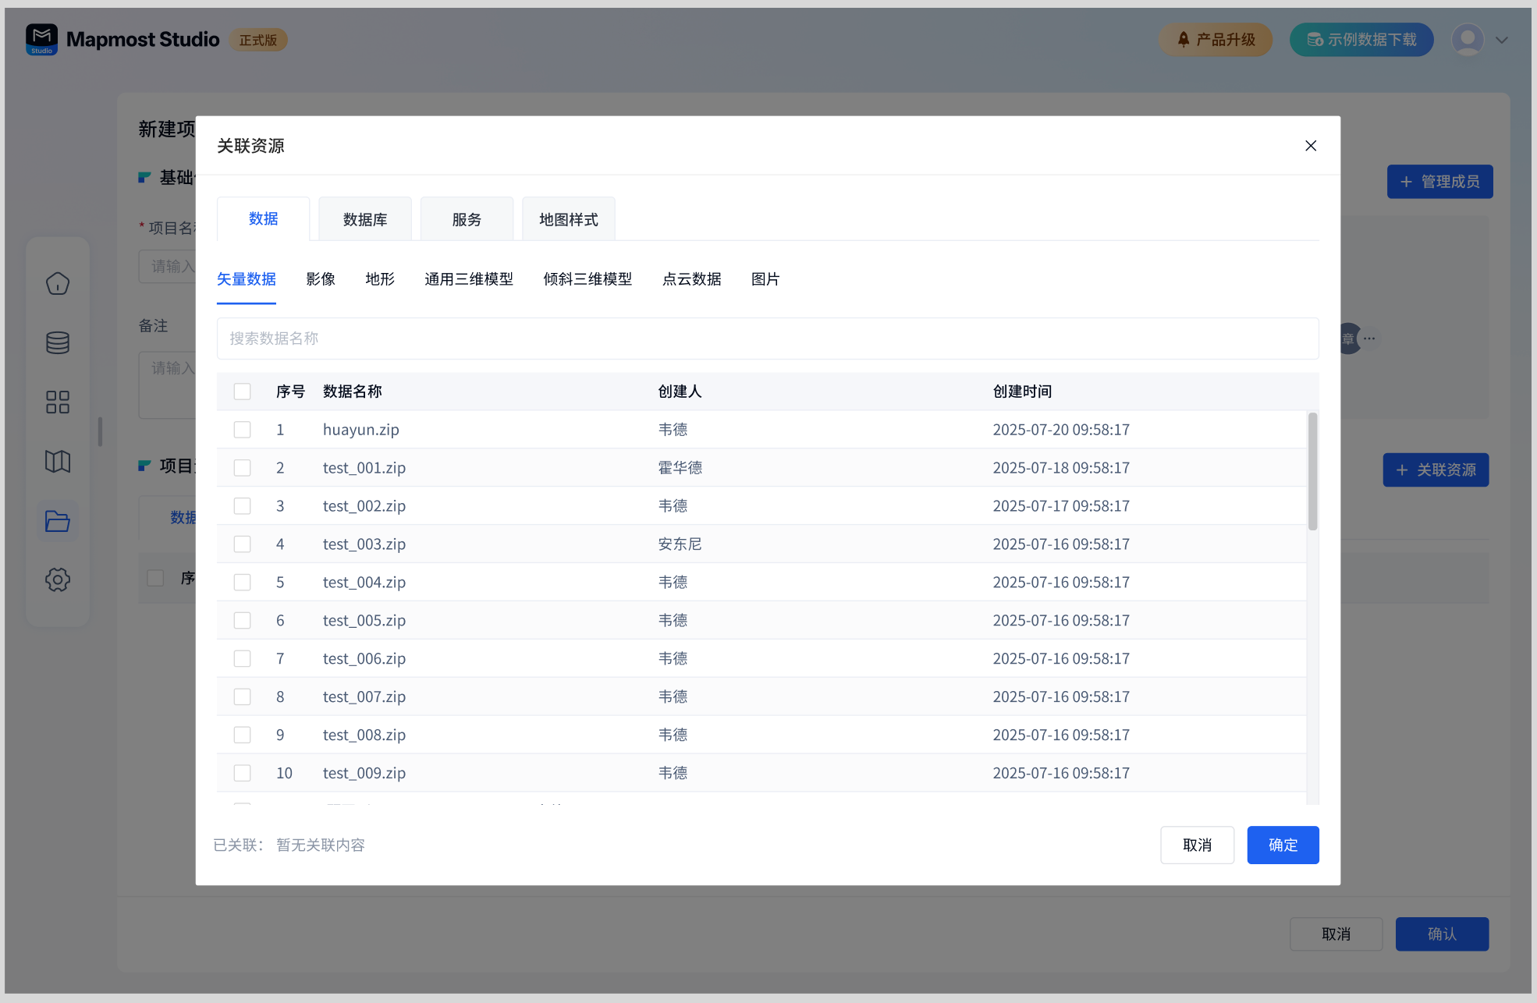
Task: Open the database stack sidebar icon
Action: 58,343
